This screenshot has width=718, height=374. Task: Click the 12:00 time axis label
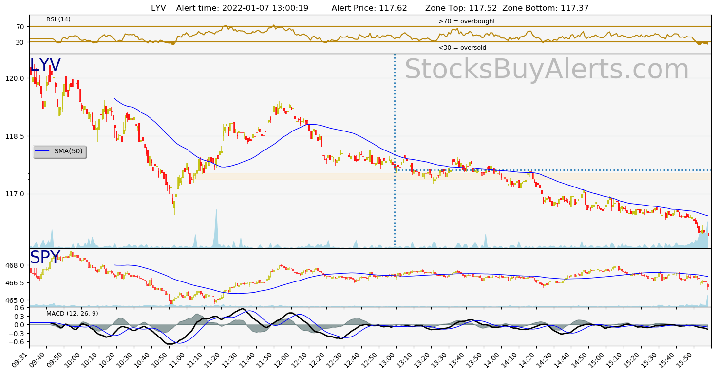click(283, 360)
